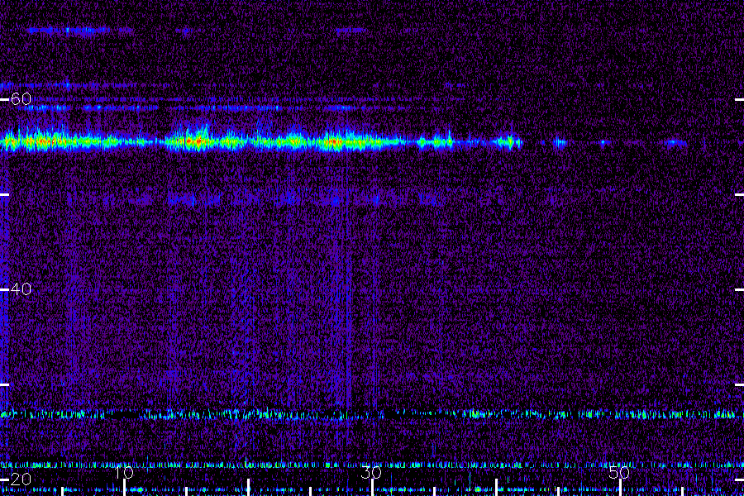Click the x-axis label 30
Screen dimensions: 744x496
tap(371, 473)
